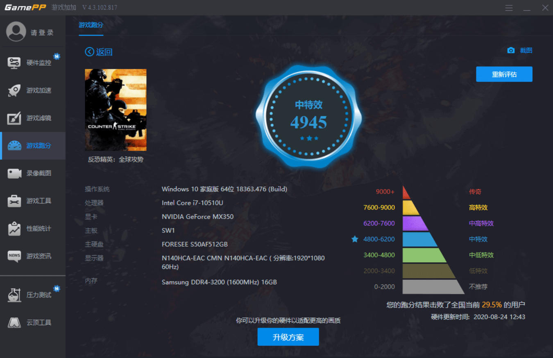Click the user avatar login icon

click(16, 32)
